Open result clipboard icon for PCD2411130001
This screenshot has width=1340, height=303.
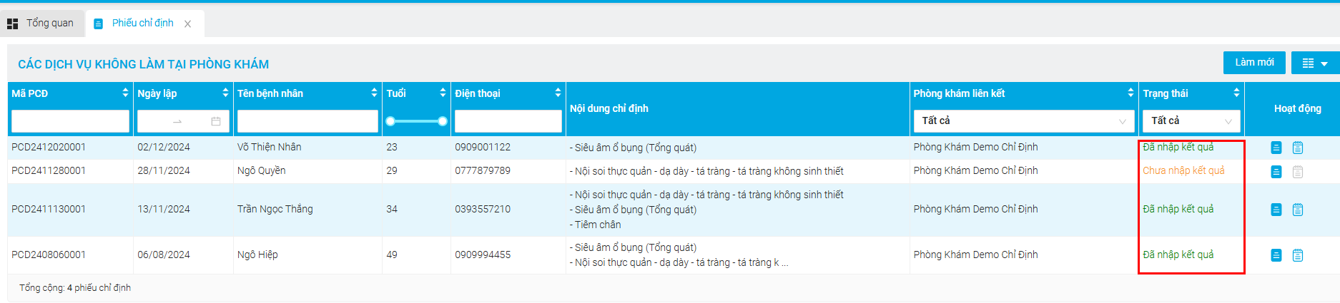point(1298,210)
